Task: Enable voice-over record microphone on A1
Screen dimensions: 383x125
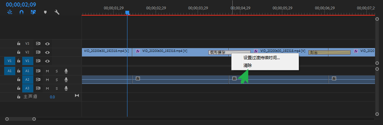Action: (66, 71)
